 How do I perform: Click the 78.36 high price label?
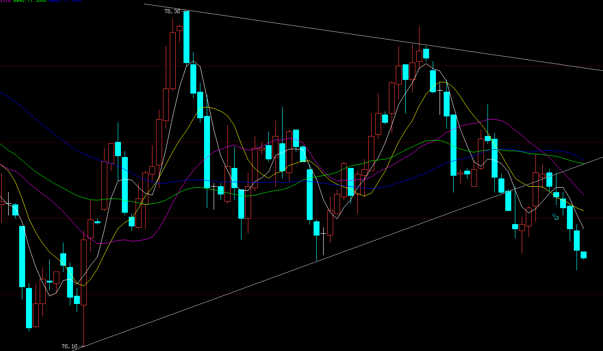pos(172,11)
